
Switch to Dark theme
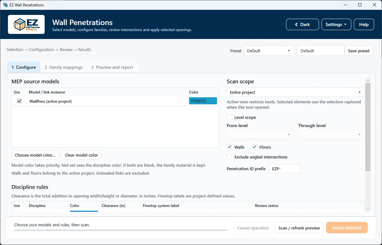point(302,24)
